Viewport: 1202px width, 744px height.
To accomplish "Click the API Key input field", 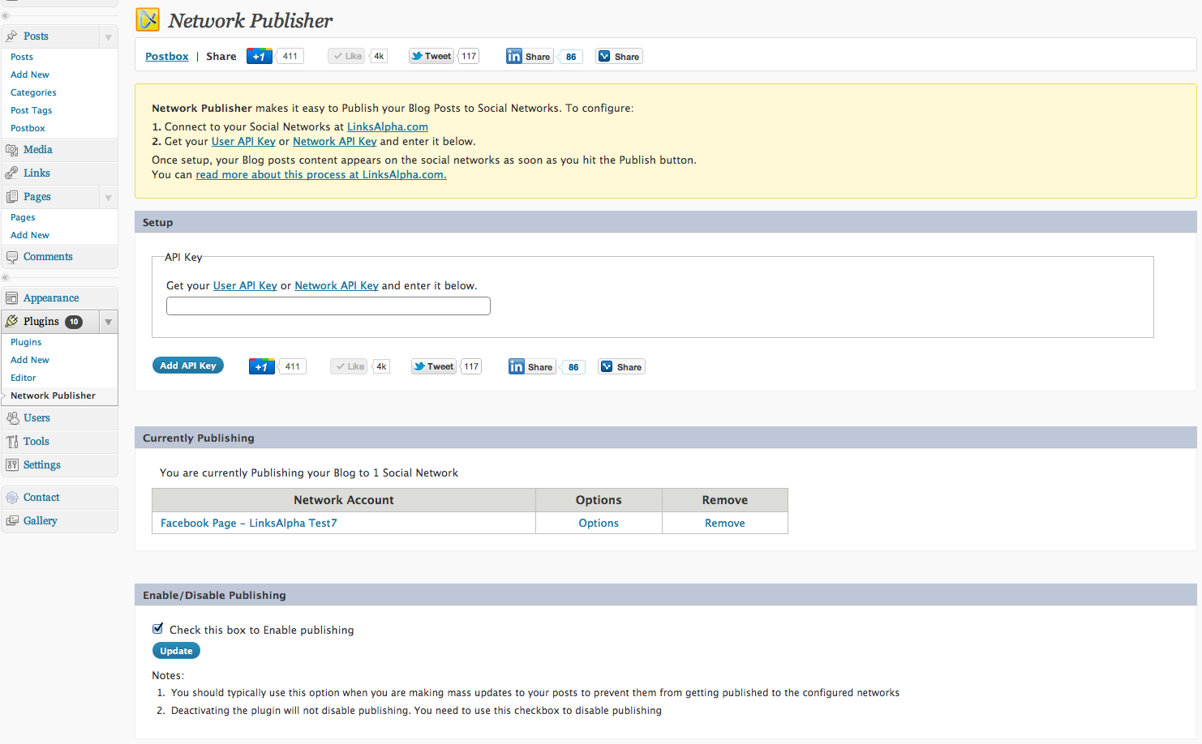I will 328,306.
